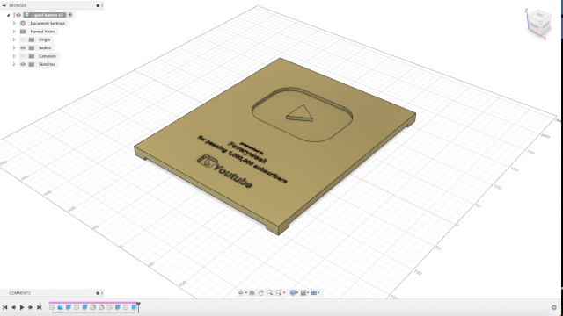Select first extrude feature in timeline
This screenshot has width=563, height=316.
click(x=69, y=307)
